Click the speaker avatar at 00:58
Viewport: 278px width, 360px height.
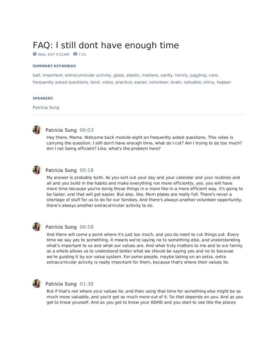(37, 227)
